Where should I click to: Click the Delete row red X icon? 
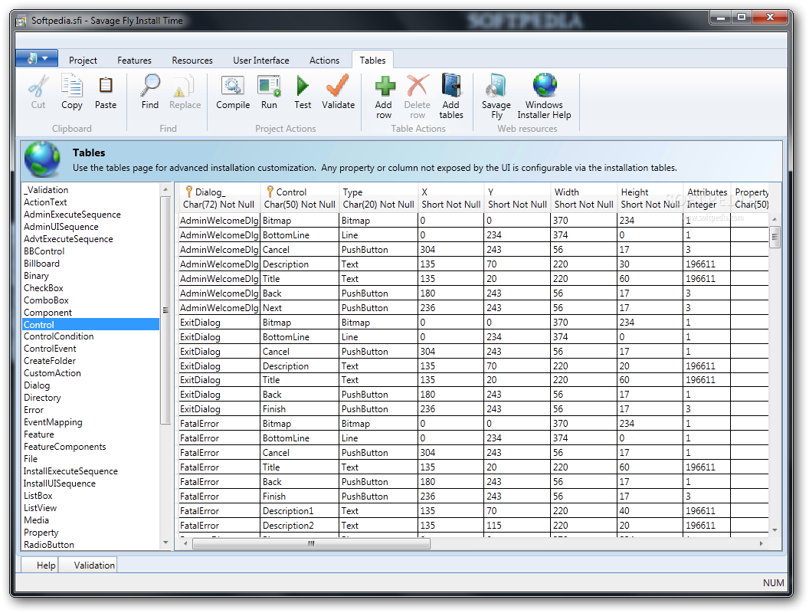coord(418,86)
